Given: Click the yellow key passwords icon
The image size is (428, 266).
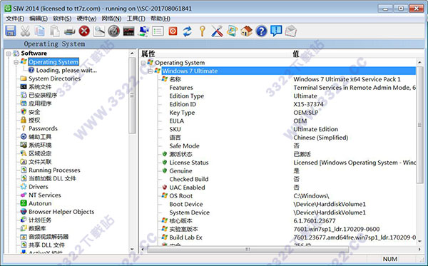Looking at the screenshot, I should coord(203,31).
